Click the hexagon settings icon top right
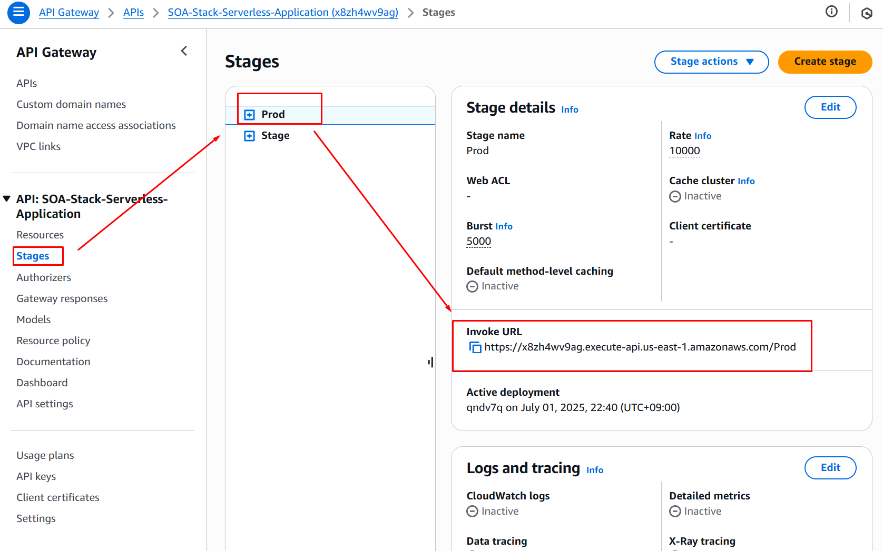 tap(867, 13)
